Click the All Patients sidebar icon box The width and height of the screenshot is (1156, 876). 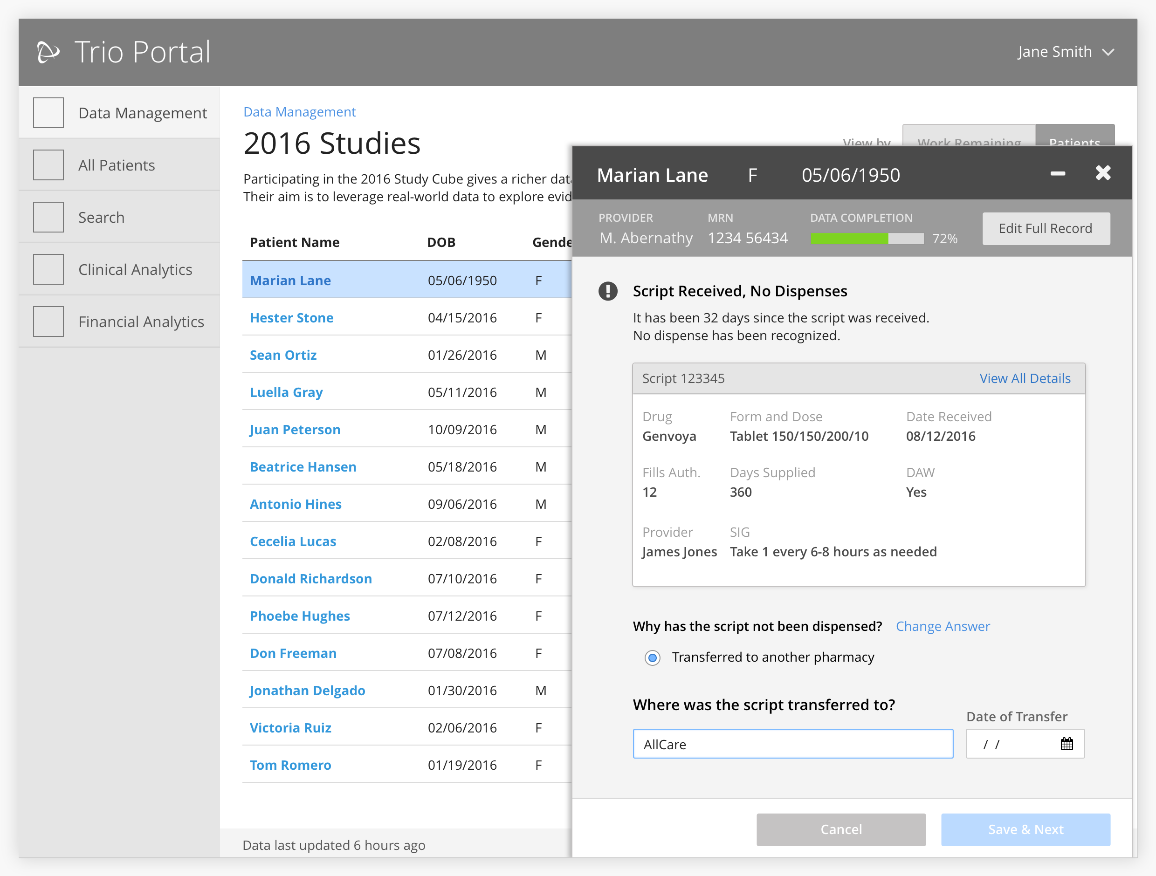[x=48, y=165]
